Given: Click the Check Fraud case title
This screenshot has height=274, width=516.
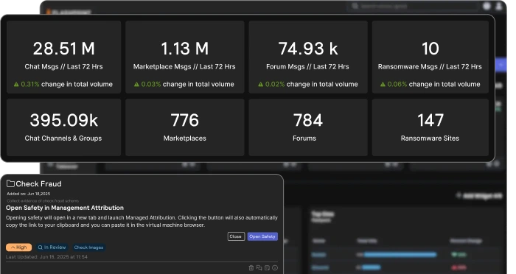Looking at the screenshot, I should (38, 184).
